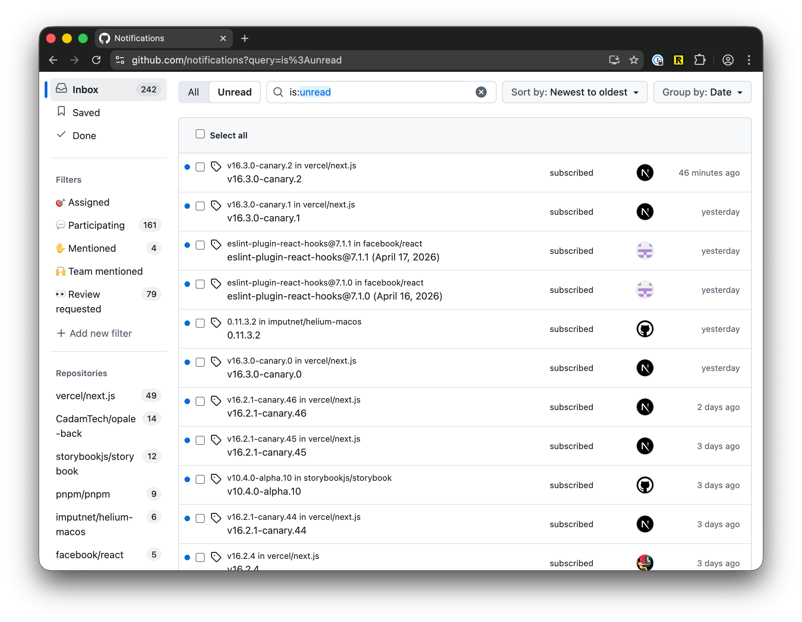The height and width of the screenshot is (622, 802).
Task: Close the Notifications tab
Action: click(x=223, y=38)
